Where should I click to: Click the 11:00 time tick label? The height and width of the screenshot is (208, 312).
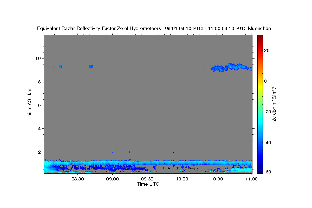pyautogui.click(x=251, y=179)
